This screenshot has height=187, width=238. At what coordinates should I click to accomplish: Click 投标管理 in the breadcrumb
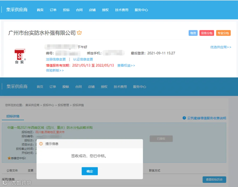pyautogui.click(x=63, y=105)
